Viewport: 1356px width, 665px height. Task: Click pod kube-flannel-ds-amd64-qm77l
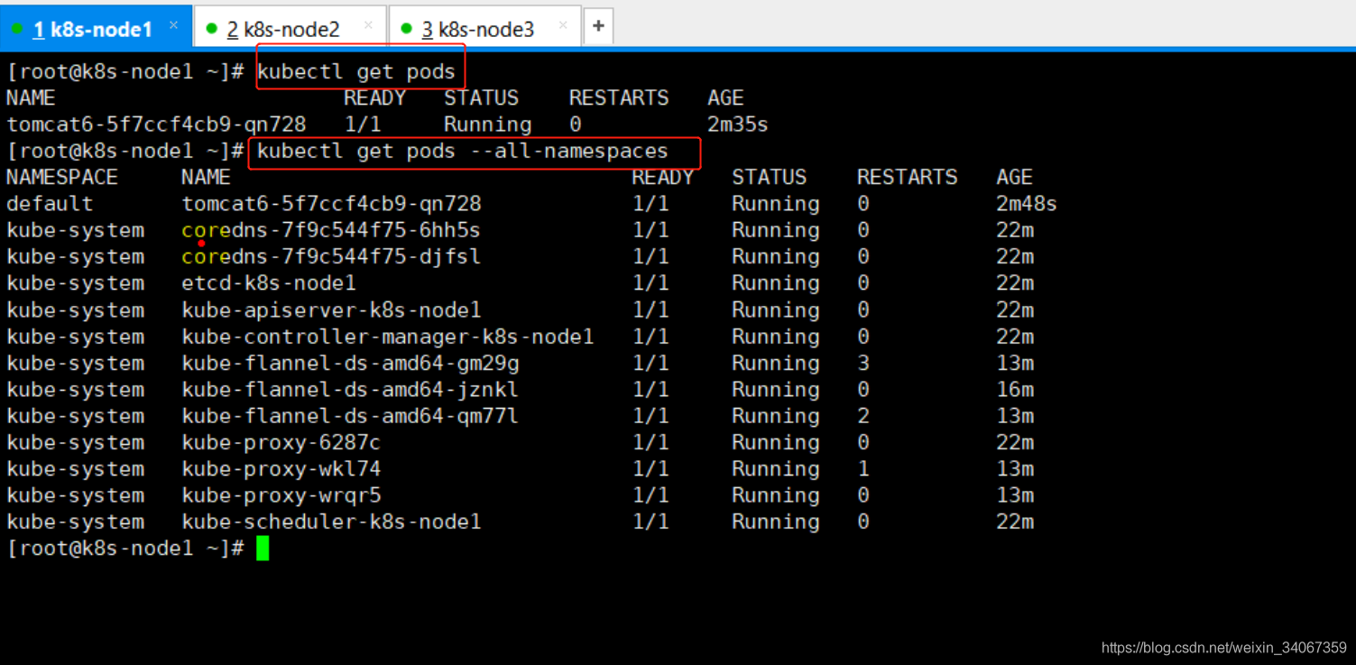(350, 416)
